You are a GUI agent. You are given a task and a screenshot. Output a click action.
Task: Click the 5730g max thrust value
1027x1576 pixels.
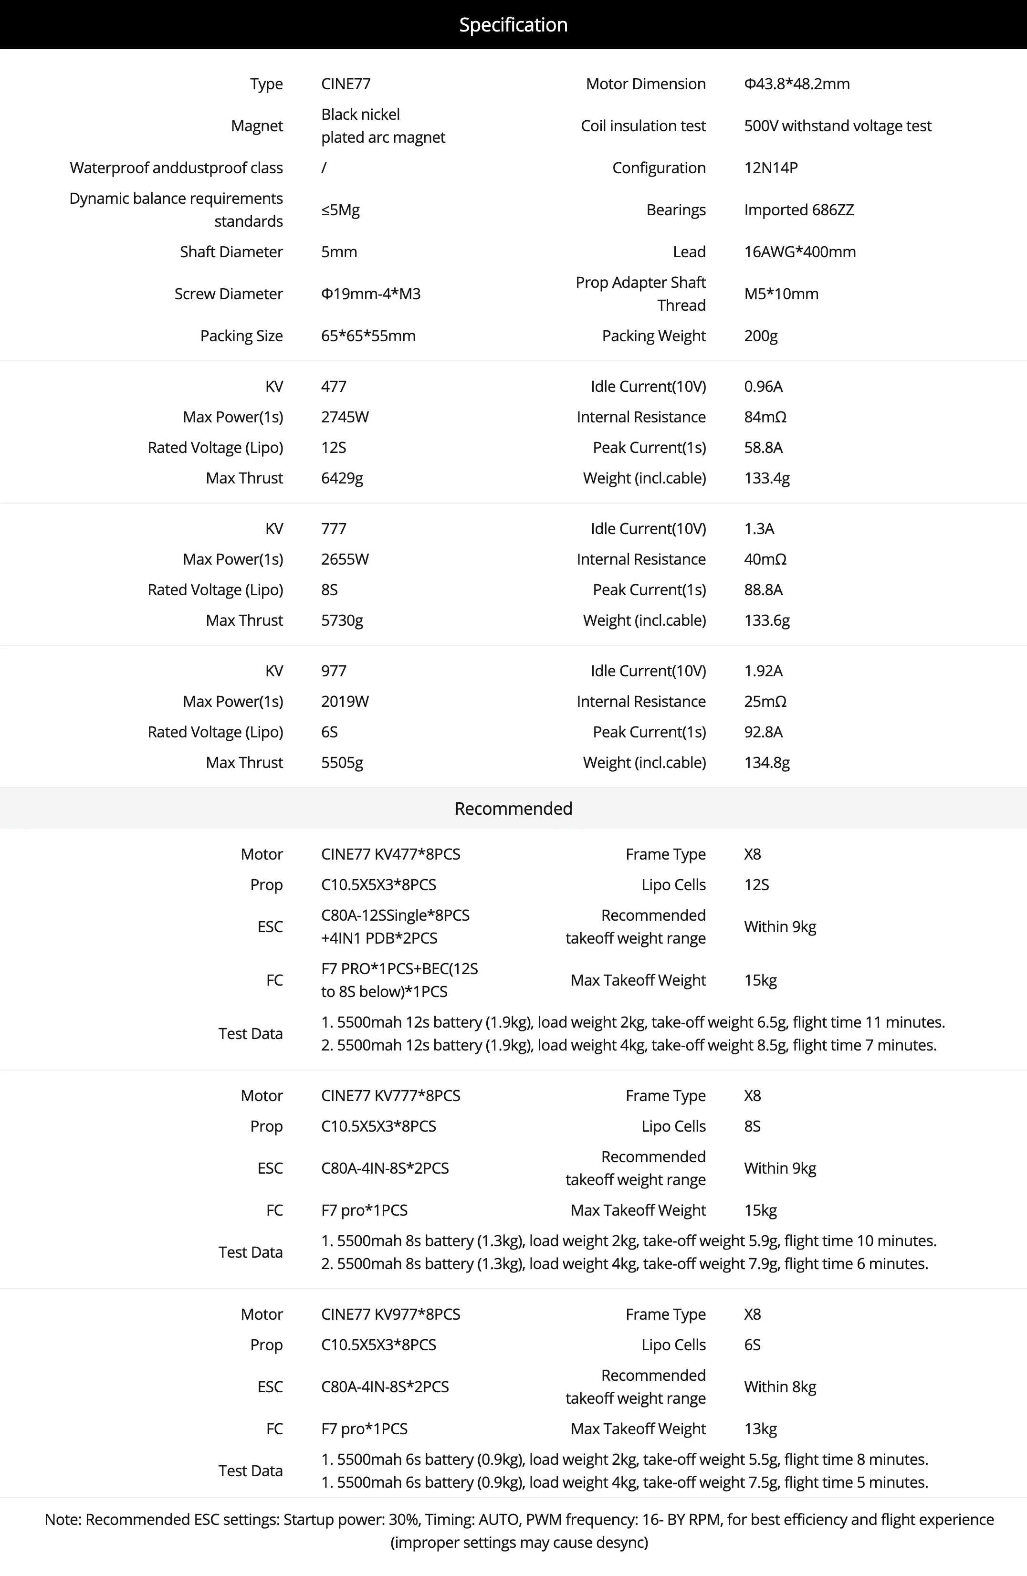click(x=342, y=620)
